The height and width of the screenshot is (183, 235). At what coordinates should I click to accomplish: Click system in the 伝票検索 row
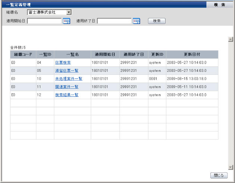(x=155, y=63)
